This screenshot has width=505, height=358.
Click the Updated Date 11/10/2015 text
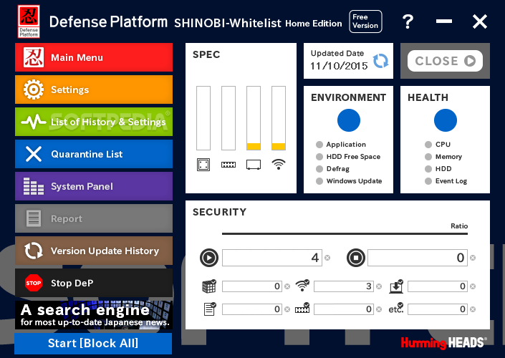[339, 66]
